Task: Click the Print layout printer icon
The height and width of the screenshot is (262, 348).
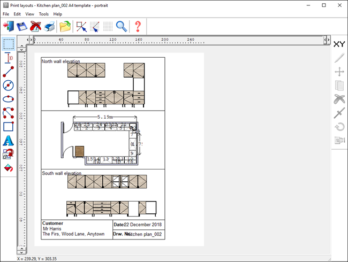Action: (x=50, y=26)
